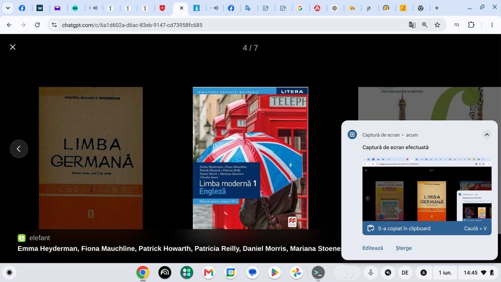Screen dimensions: 501x282
Task: Switch to the purple mail tab
Action: click(57, 8)
